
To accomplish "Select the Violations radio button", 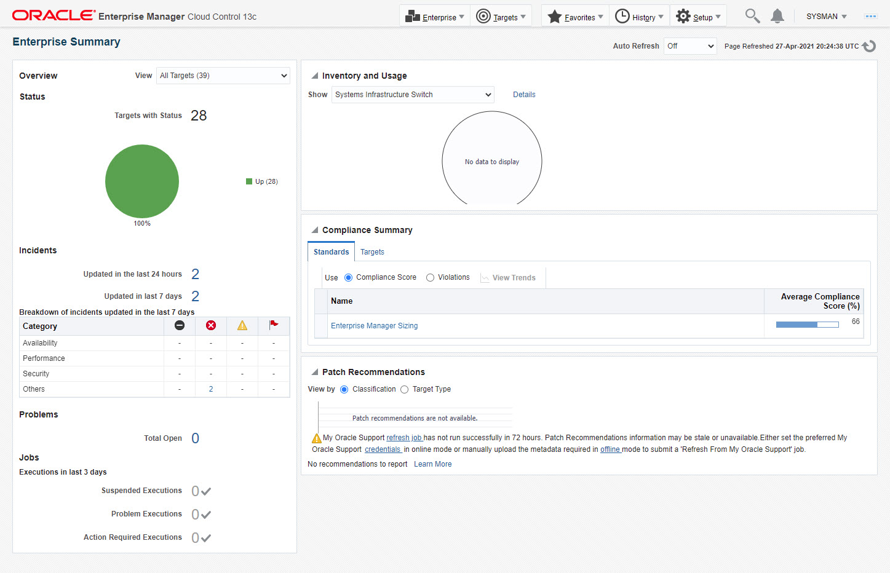I will 430,278.
